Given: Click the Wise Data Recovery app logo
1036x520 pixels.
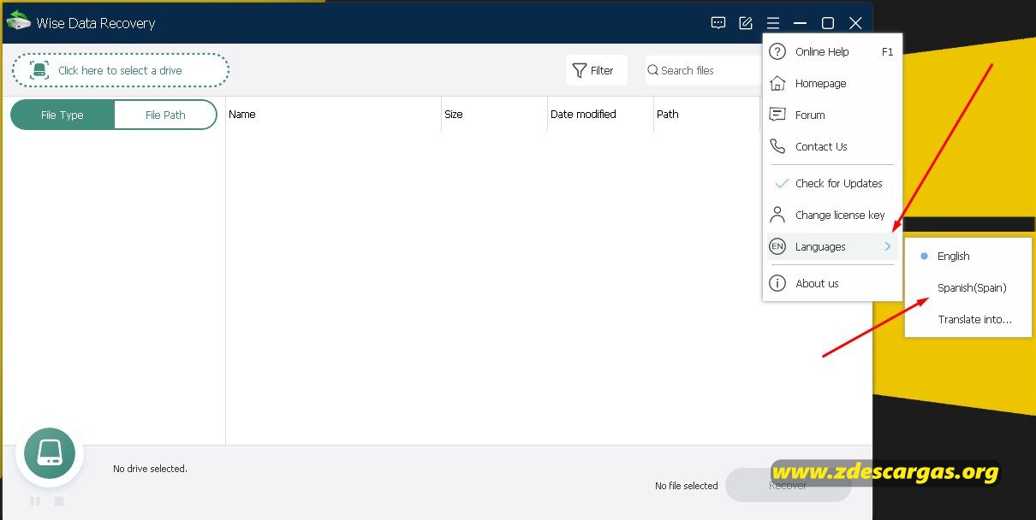Looking at the screenshot, I should pos(18,21).
